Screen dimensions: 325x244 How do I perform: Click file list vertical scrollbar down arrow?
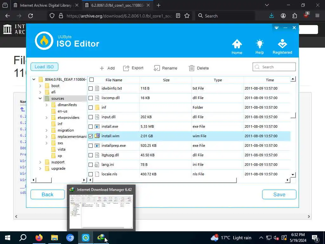(x=293, y=174)
